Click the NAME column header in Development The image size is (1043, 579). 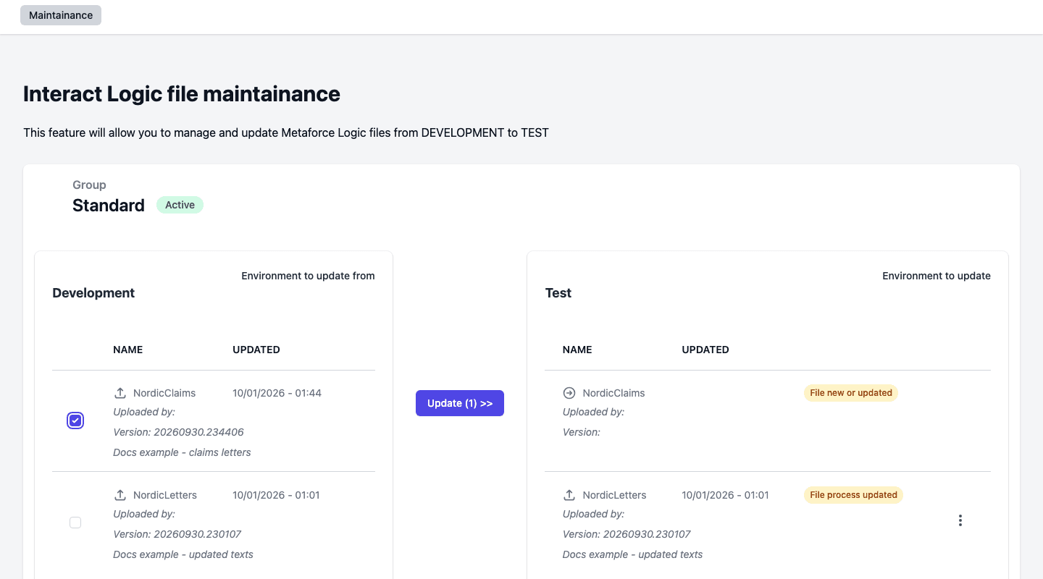pos(128,350)
